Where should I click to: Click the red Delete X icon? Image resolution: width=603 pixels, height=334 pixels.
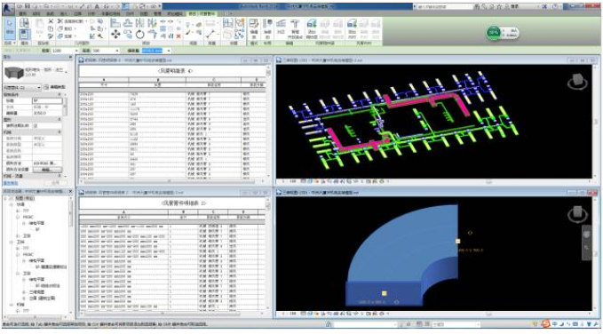(179, 36)
